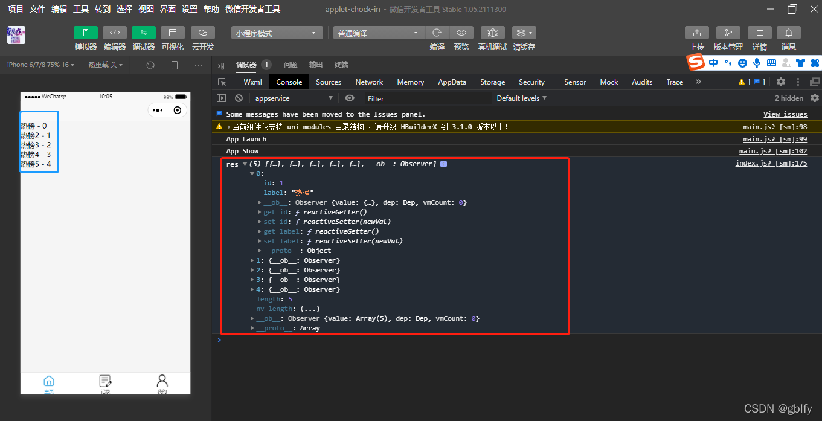Open the Default levels dropdown
Viewport: 822px width, 421px height.
click(x=522, y=98)
